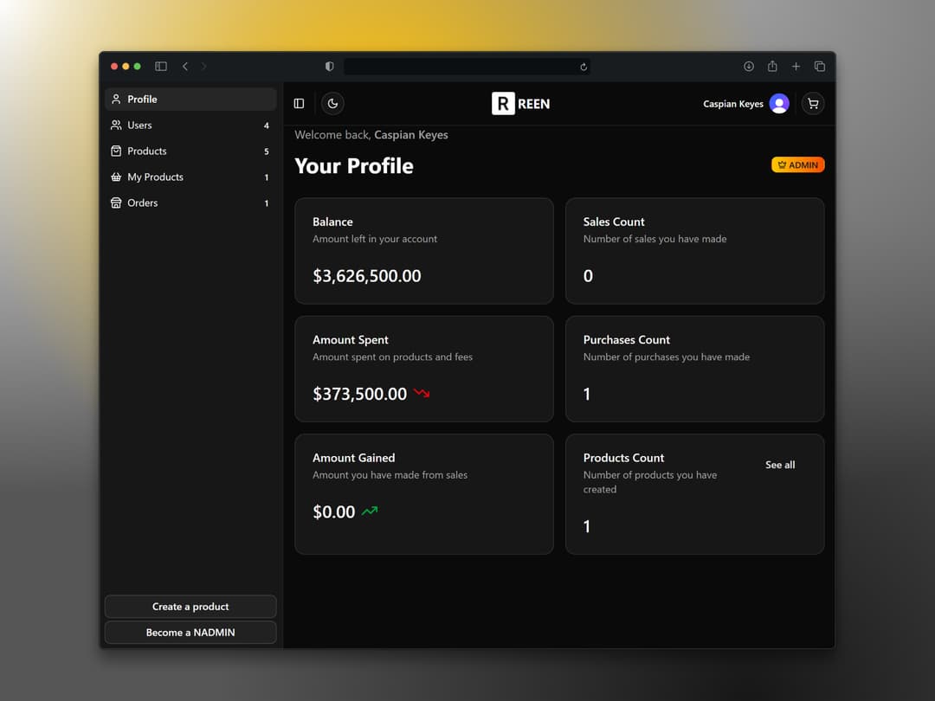Select Users in the sidebar
Viewport: 935px width, 701px height.
click(190, 125)
